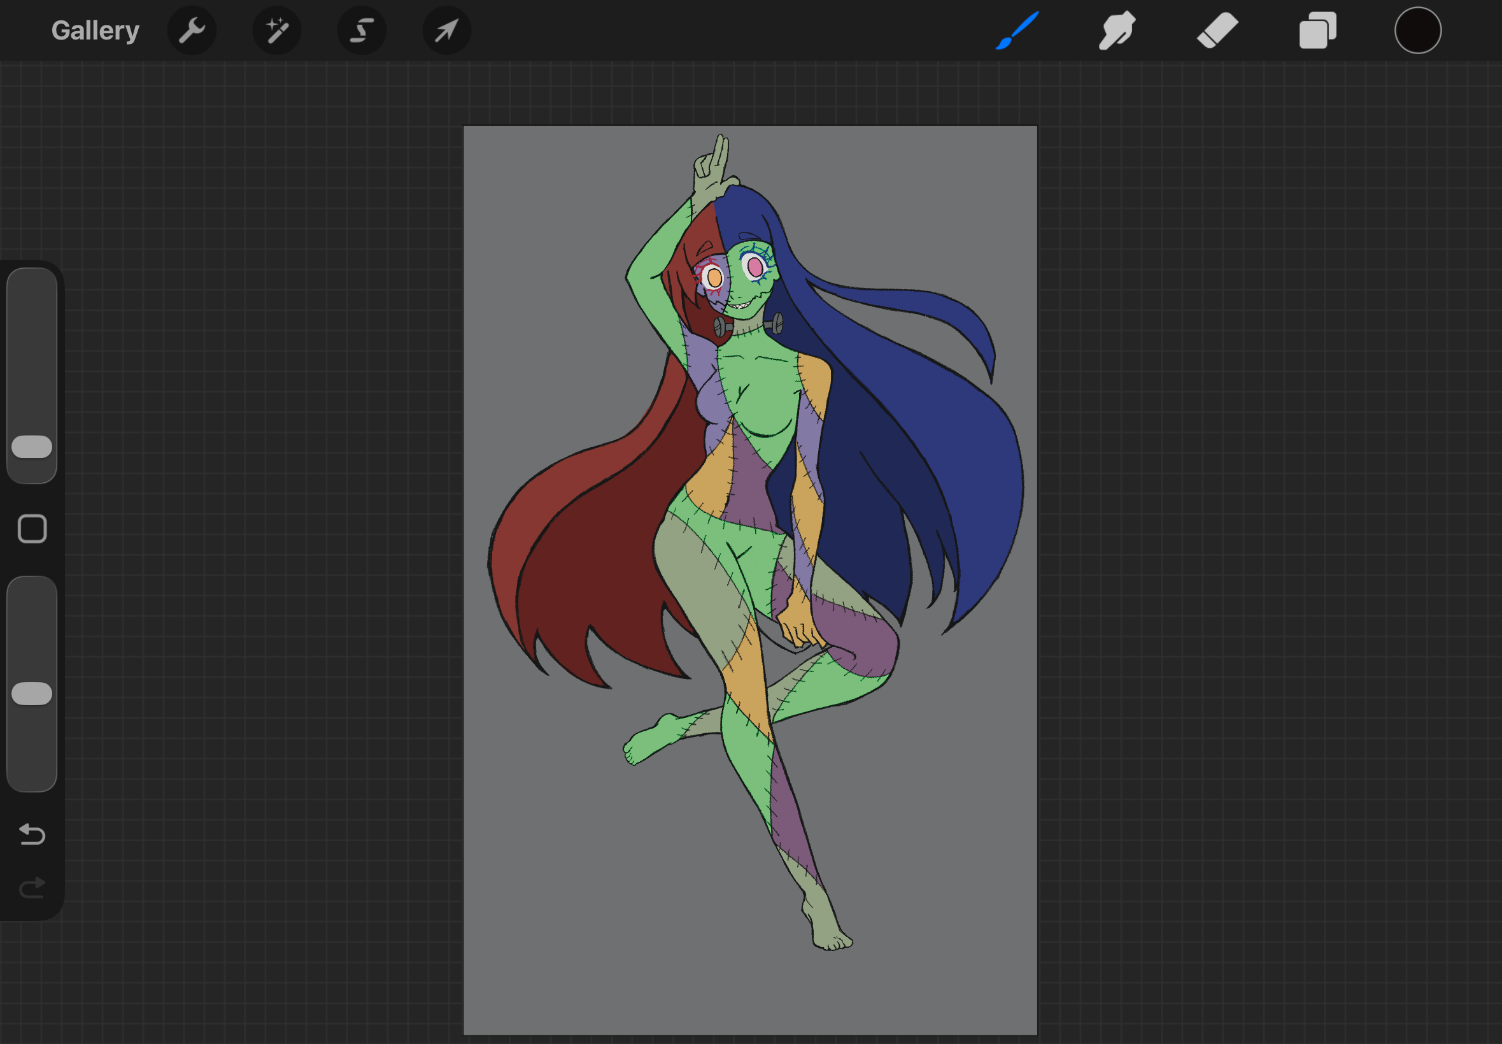1502x1044 pixels.
Task: Open the Adjustments magic wand menu
Action: pyautogui.click(x=276, y=31)
